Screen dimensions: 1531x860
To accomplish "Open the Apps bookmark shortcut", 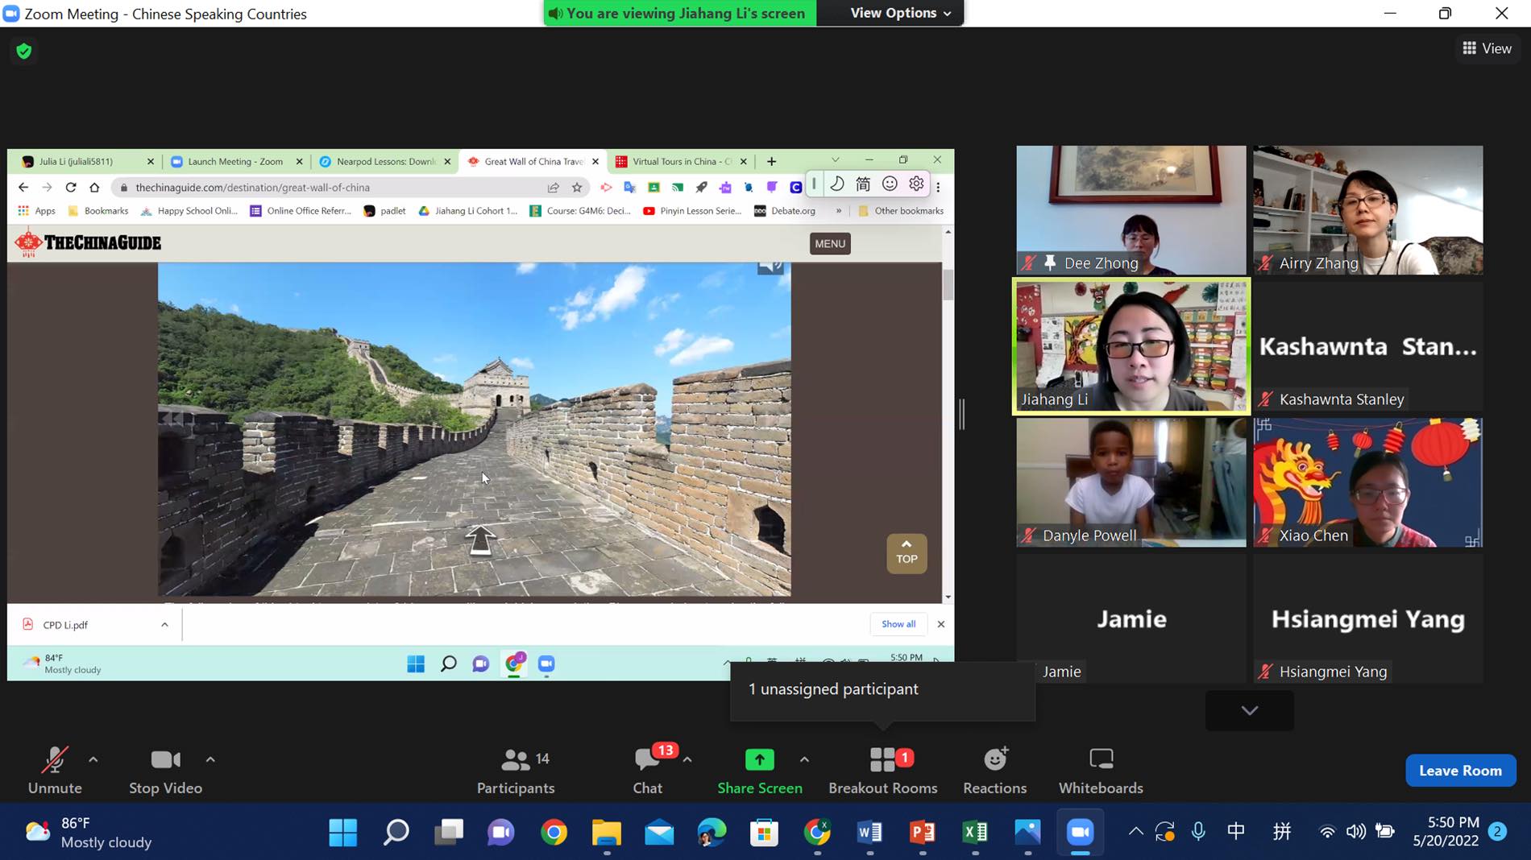I will point(37,211).
